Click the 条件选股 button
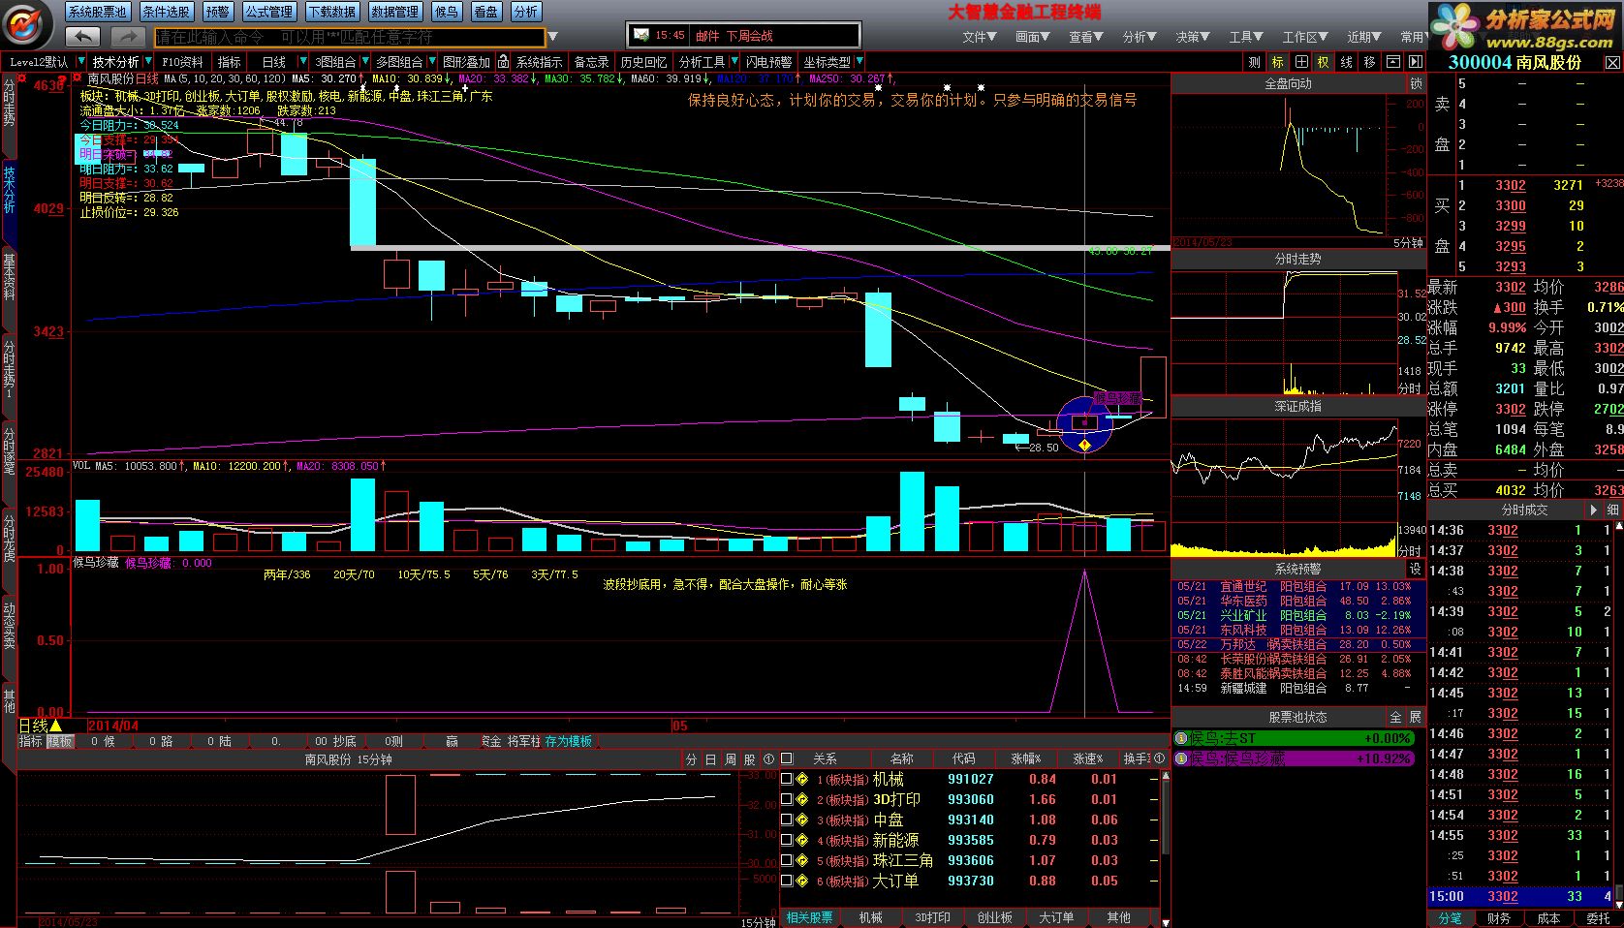 [166, 12]
